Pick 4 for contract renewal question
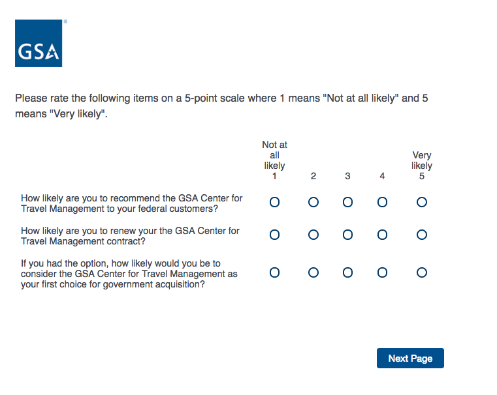 (x=382, y=235)
